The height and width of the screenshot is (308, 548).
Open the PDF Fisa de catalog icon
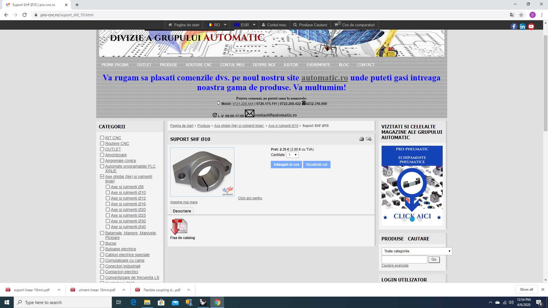179,226
